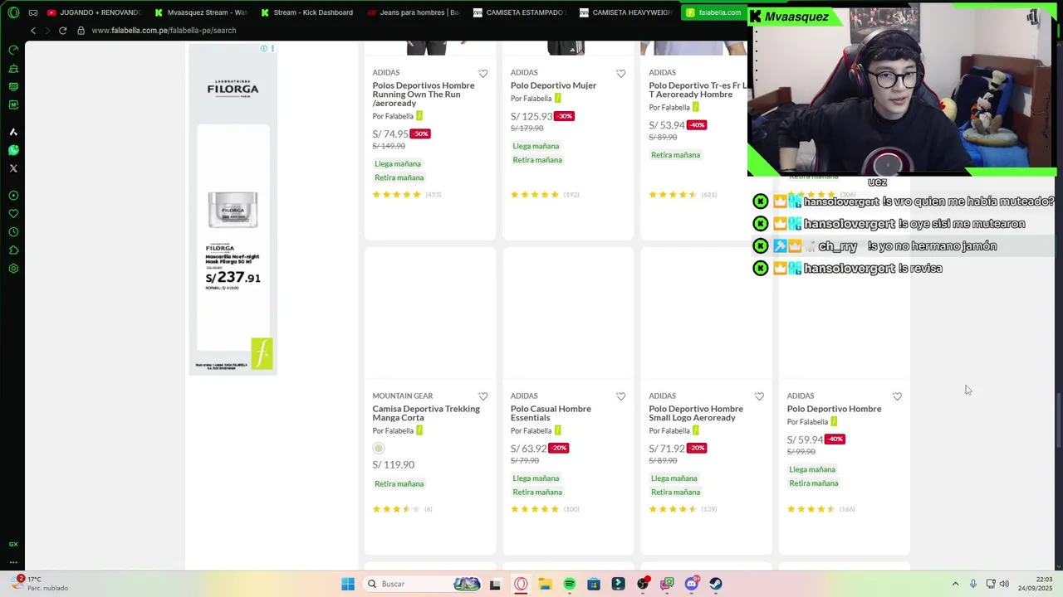Switch to Mvaasquez Stream tab
The height and width of the screenshot is (597, 1063).
pyautogui.click(x=202, y=12)
